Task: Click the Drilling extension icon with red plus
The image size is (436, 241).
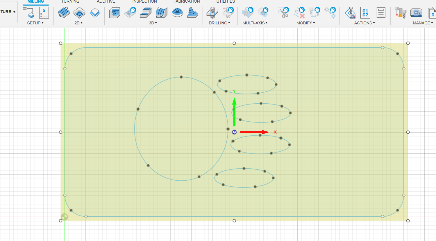Action: pos(228,13)
